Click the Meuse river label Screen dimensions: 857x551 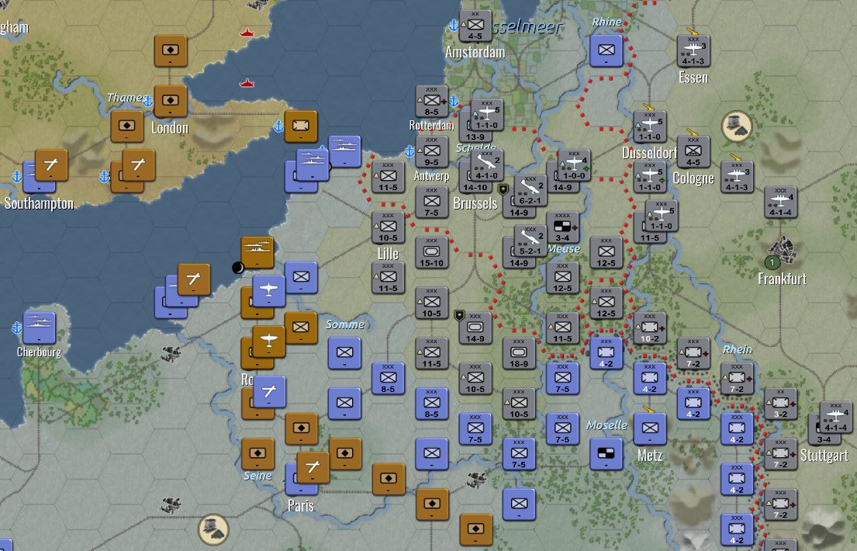(563, 249)
